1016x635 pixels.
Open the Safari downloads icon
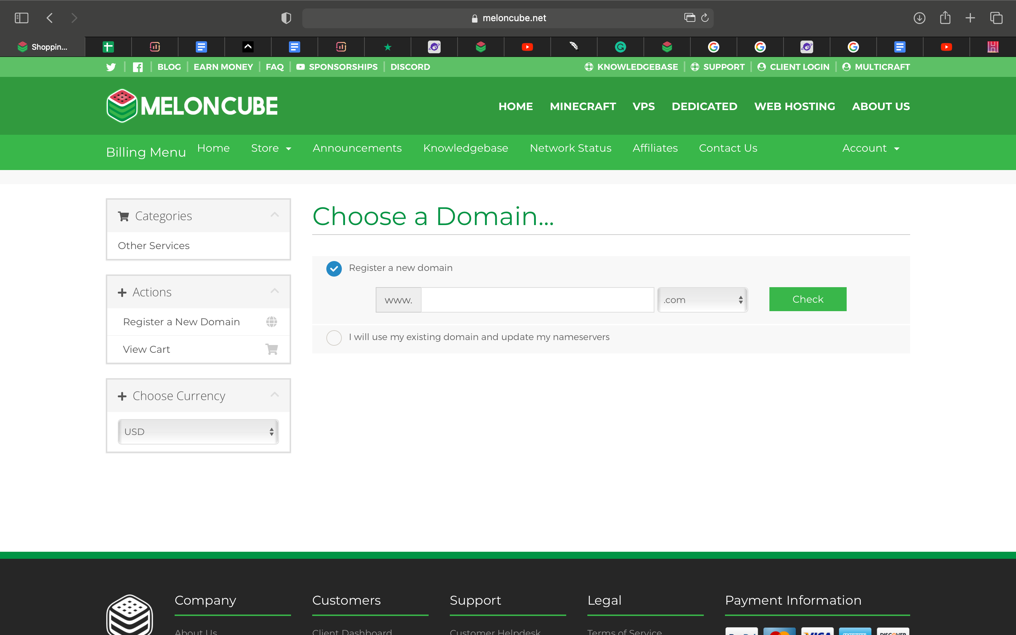click(x=919, y=18)
